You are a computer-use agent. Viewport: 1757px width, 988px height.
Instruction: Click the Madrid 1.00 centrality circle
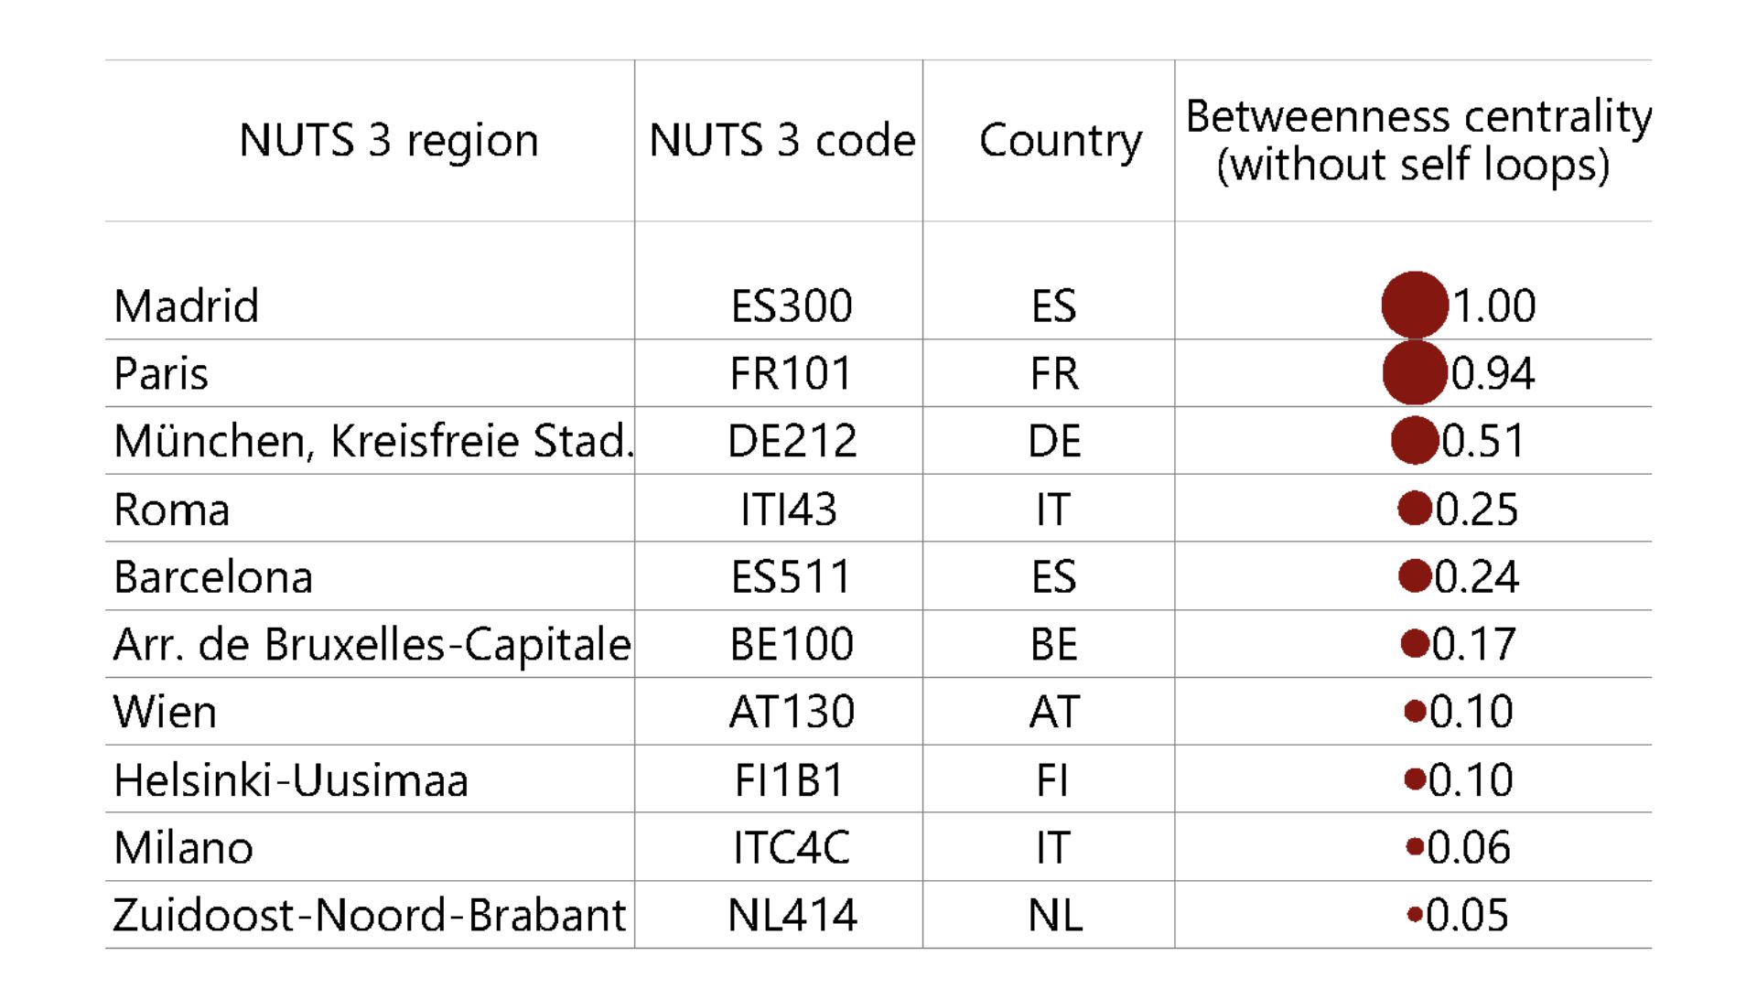(1414, 305)
